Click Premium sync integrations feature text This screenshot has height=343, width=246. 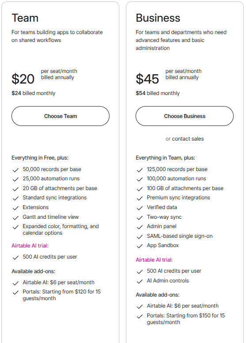(x=178, y=198)
